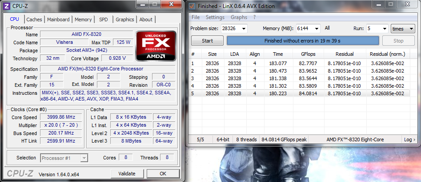The image size is (421, 182).
Task: Click the GFlops column header
Action: coord(308,54)
